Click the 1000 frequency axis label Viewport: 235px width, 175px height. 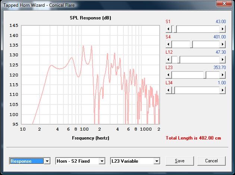point(146,129)
